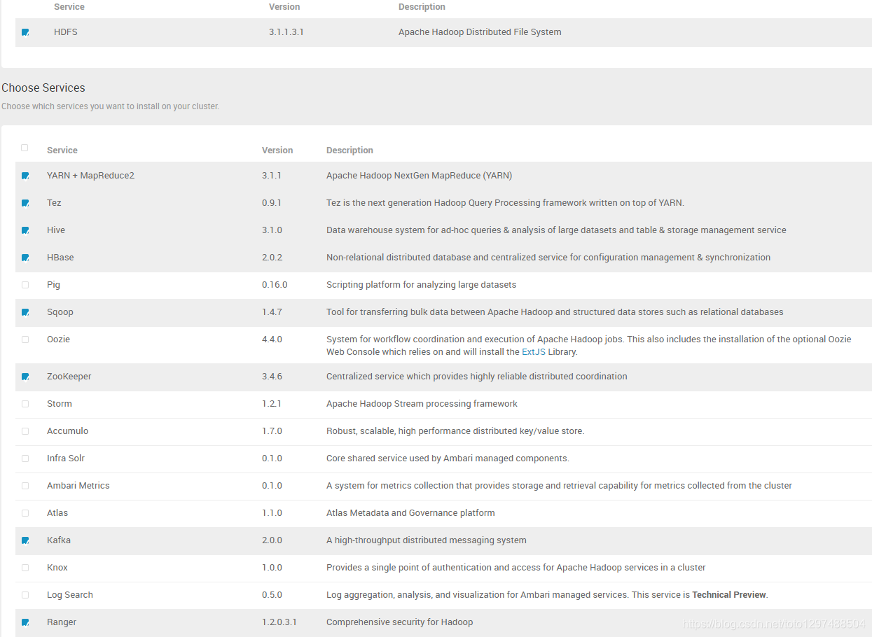Screen dimensions: 872x637
Task: Uncheck the ZooKeeper service checkbox
Action: (x=25, y=377)
